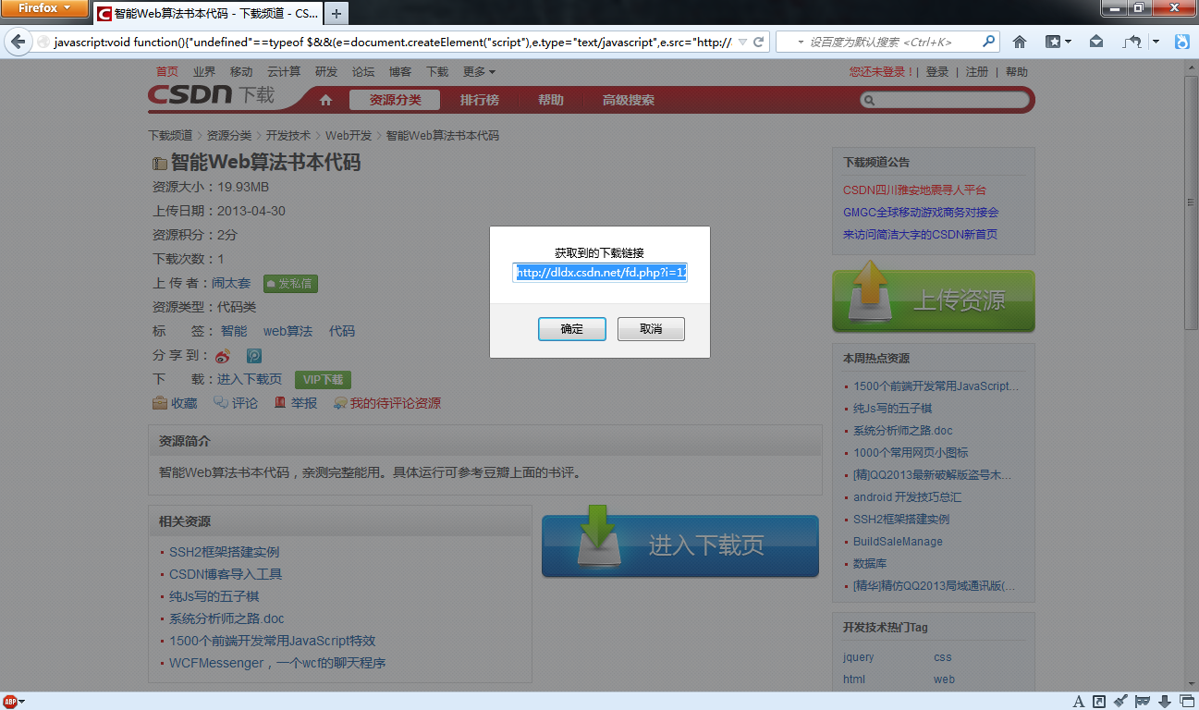The height and width of the screenshot is (710, 1199).
Task: Open address bar history dropdown arrow
Action: tap(741, 43)
